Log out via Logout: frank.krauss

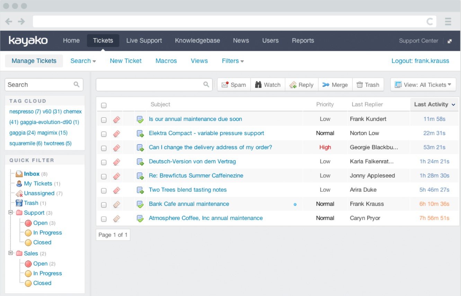[x=420, y=61]
